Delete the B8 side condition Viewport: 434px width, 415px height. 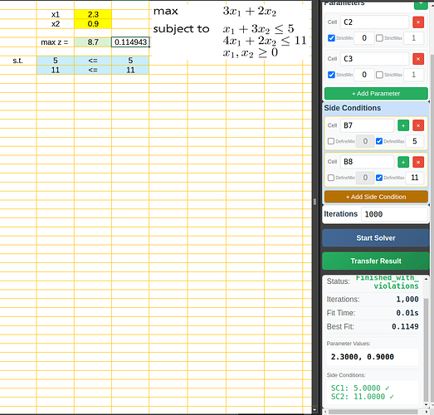[418, 162]
